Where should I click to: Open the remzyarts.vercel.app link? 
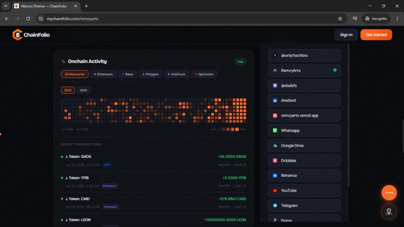click(x=304, y=115)
